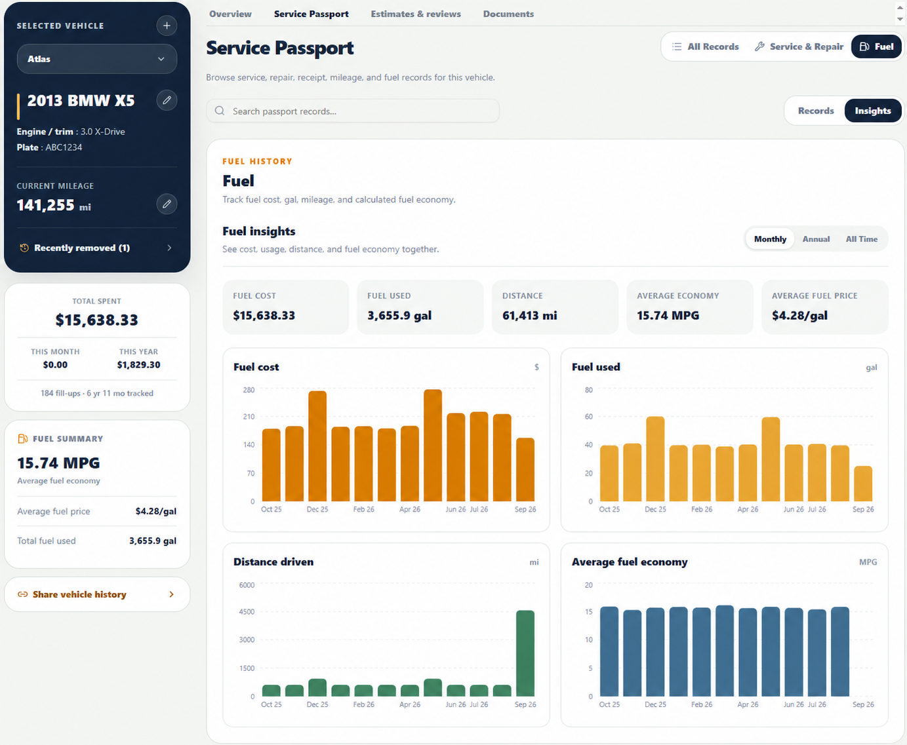Open Estimates & reviews tab
This screenshot has width=907, height=745.
coord(416,14)
